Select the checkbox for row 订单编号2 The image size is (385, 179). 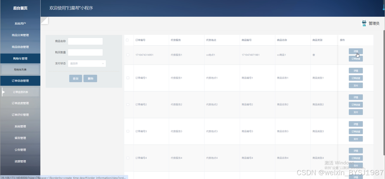coord(128,105)
